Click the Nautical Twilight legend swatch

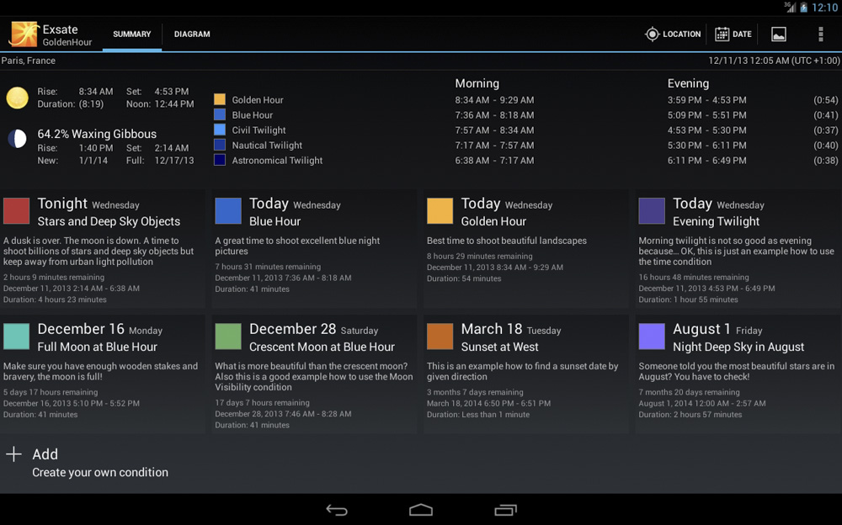220,145
